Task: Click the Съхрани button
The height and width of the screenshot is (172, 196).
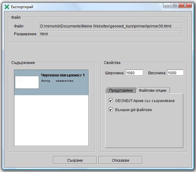Action: click(75, 160)
